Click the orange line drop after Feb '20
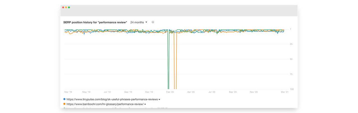 click(175, 60)
